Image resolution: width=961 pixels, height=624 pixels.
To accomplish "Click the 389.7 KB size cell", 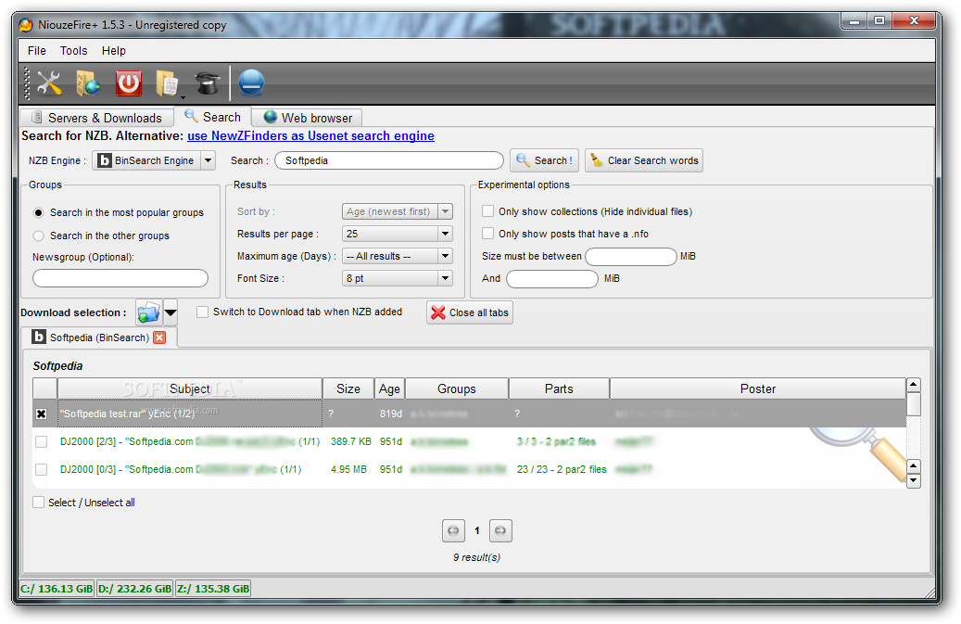I will 350,441.
